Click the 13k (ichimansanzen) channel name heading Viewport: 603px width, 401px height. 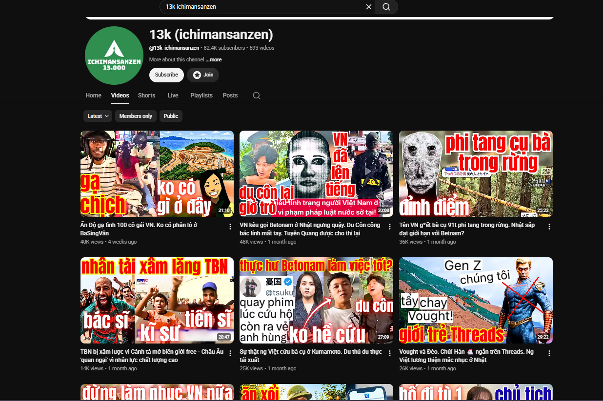pyautogui.click(x=211, y=35)
